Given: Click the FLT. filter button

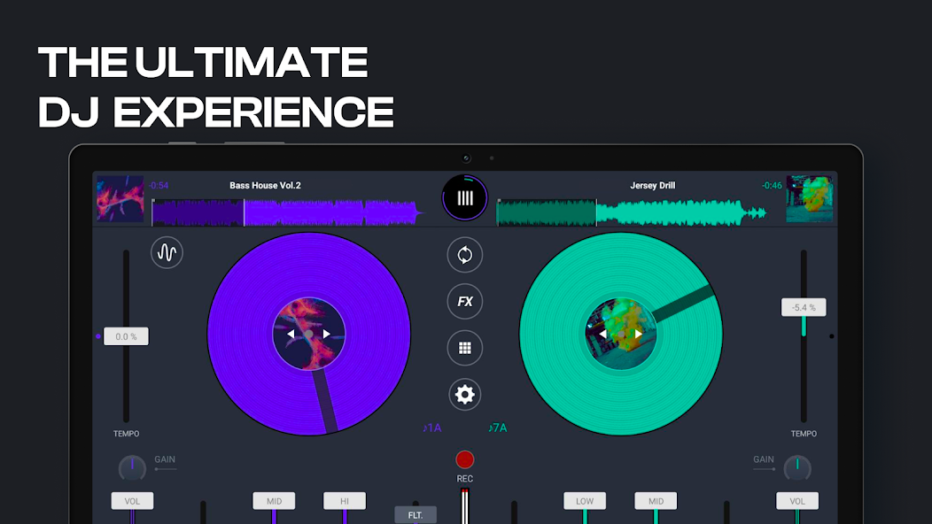Looking at the screenshot, I should [415, 514].
